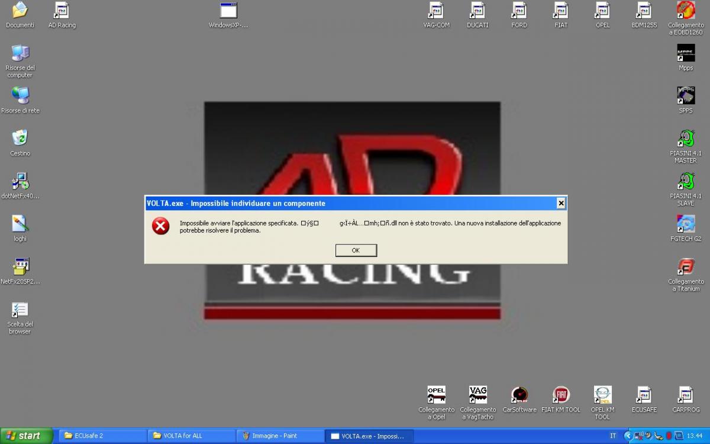This screenshot has height=444, width=710.
Task: Open the Cestino recycle bin
Action: tap(20, 143)
